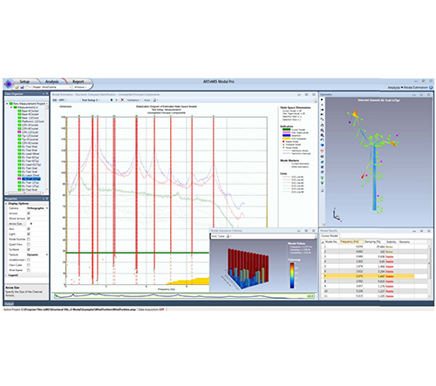Enable the View Cube checkbox
This screenshot has height=386, width=436.
pyautogui.click(x=29, y=265)
